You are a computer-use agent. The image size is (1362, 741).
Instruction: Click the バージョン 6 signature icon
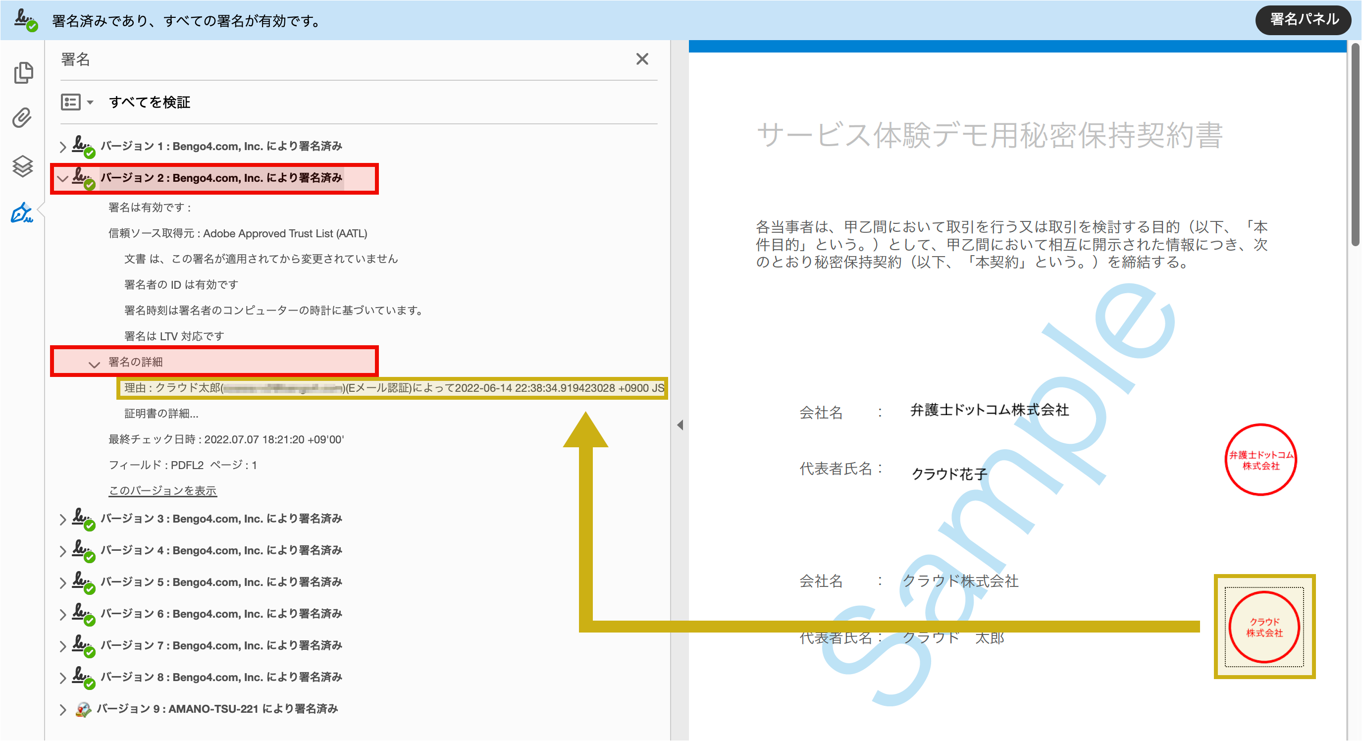pyautogui.click(x=84, y=614)
